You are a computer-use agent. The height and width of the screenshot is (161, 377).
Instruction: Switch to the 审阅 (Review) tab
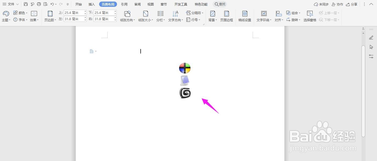pyautogui.click(x=137, y=4)
